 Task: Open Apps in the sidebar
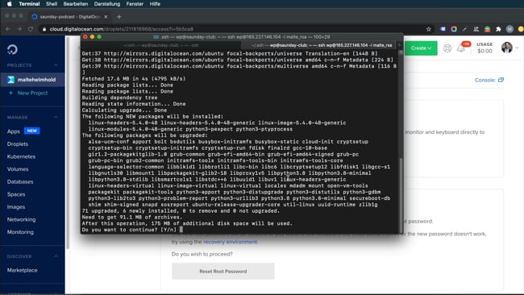pos(14,131)
